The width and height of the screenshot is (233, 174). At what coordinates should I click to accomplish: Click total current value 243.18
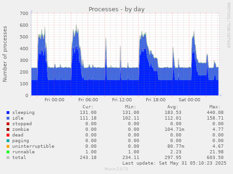[88, 158]
